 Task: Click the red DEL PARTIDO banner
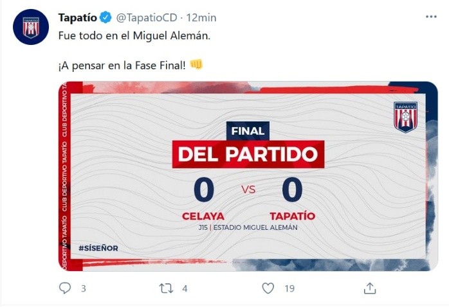coord(248,155)
